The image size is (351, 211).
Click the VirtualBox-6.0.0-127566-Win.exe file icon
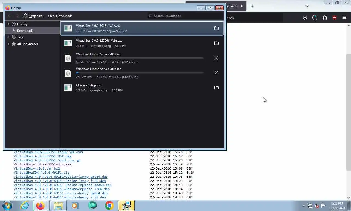click(x=68, y=43)
